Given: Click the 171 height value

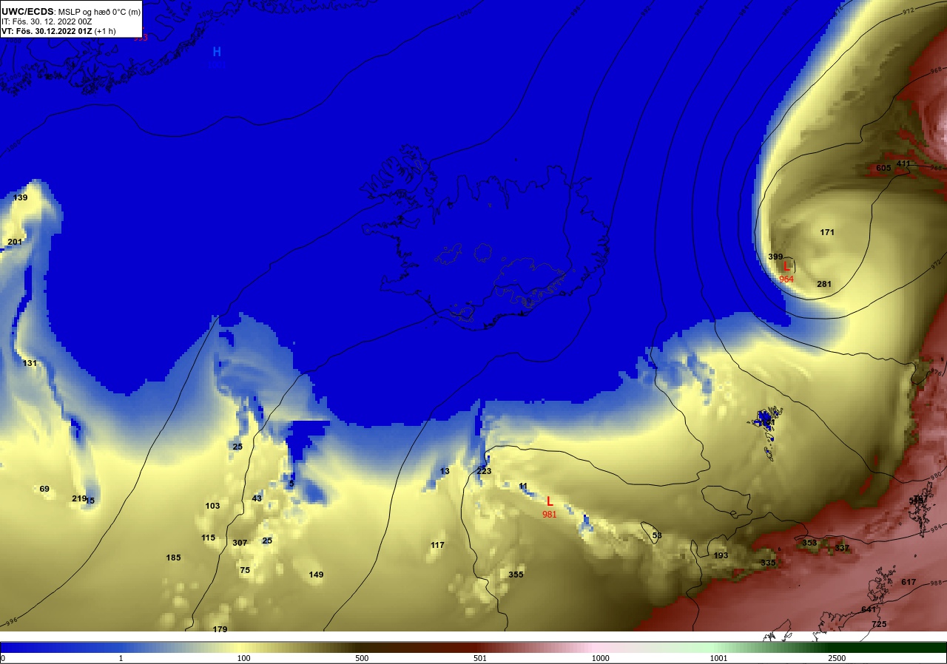Looking at the screenshot, I should click(827, 233).
